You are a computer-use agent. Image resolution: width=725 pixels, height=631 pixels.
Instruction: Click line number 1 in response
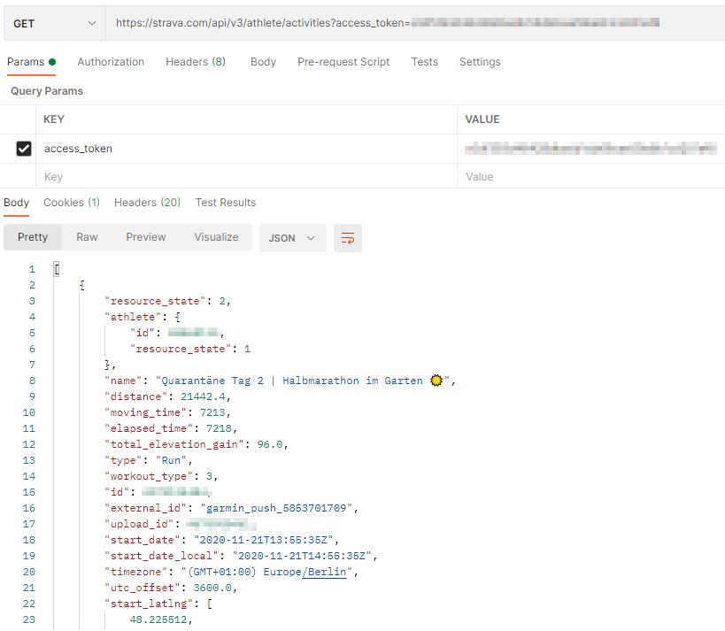[x=32, y=269]
